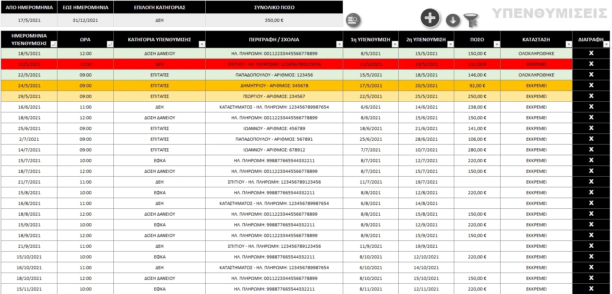
Task: Open the ΚΑΤΑΣΤΑΣΗ column filter dropdown
Action: 569,44
